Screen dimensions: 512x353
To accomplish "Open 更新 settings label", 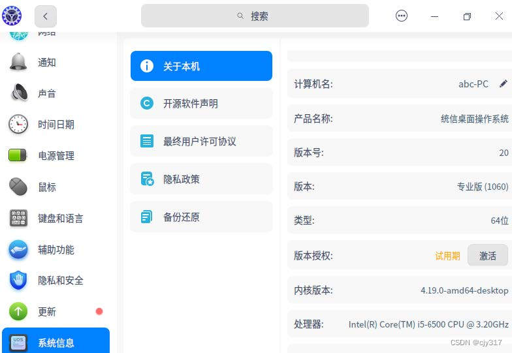I will pos(47,312).
